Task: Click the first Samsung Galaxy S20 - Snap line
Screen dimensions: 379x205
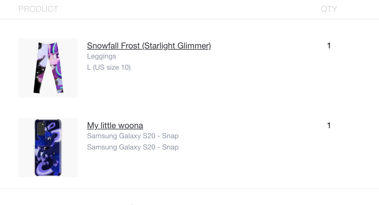Action: click(133, 136)
